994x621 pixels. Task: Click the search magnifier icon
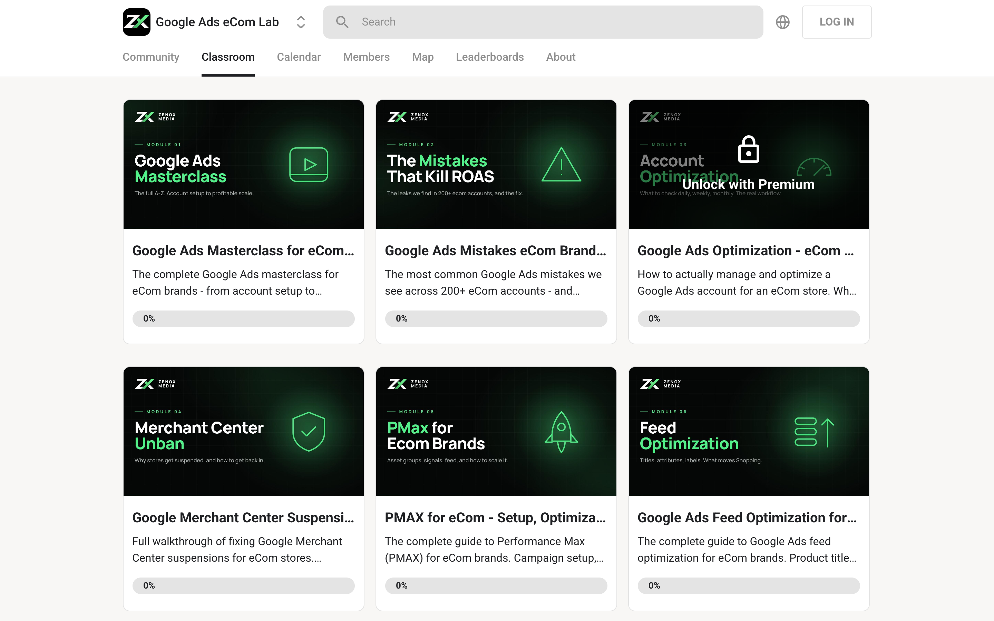pos(342,22)
